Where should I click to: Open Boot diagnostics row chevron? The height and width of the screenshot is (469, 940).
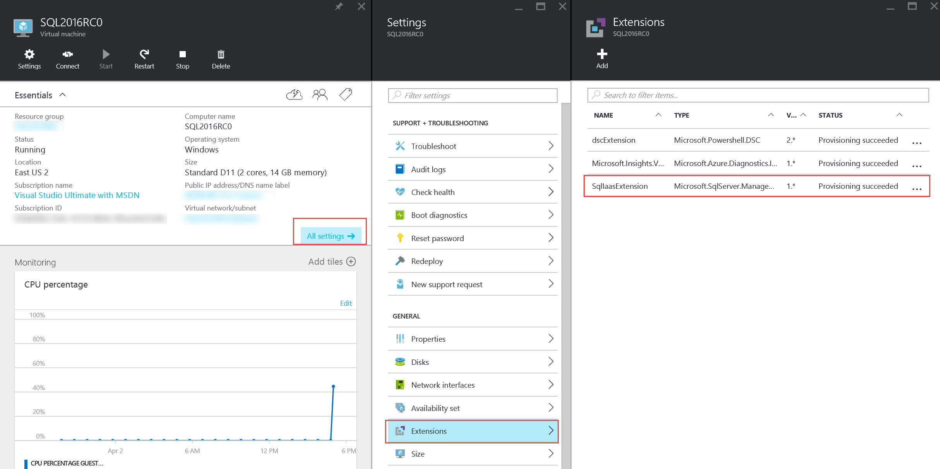tap(551, 215)
